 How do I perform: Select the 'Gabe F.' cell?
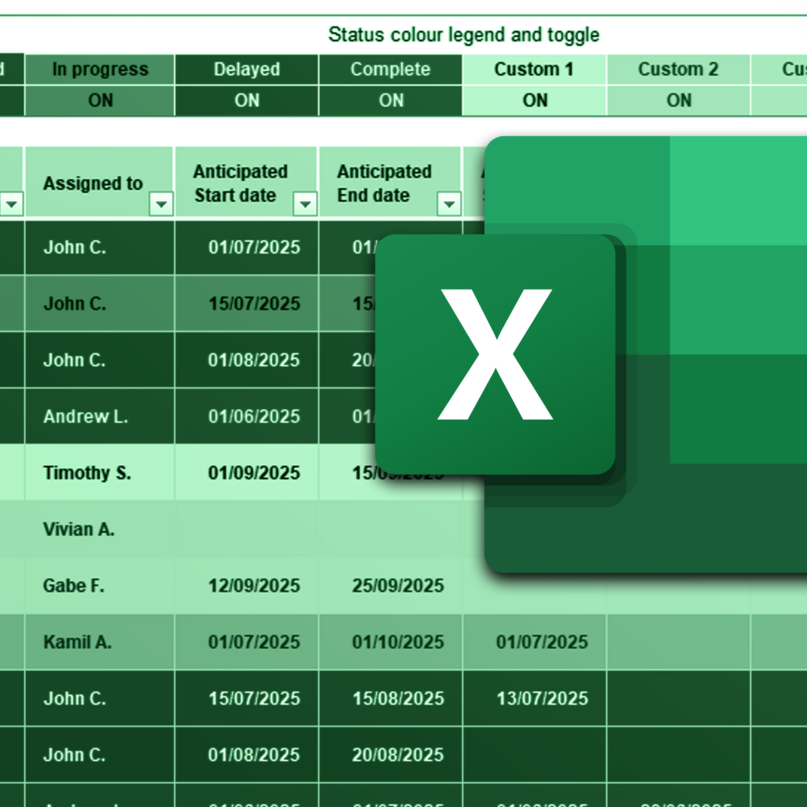coord(100,586)
